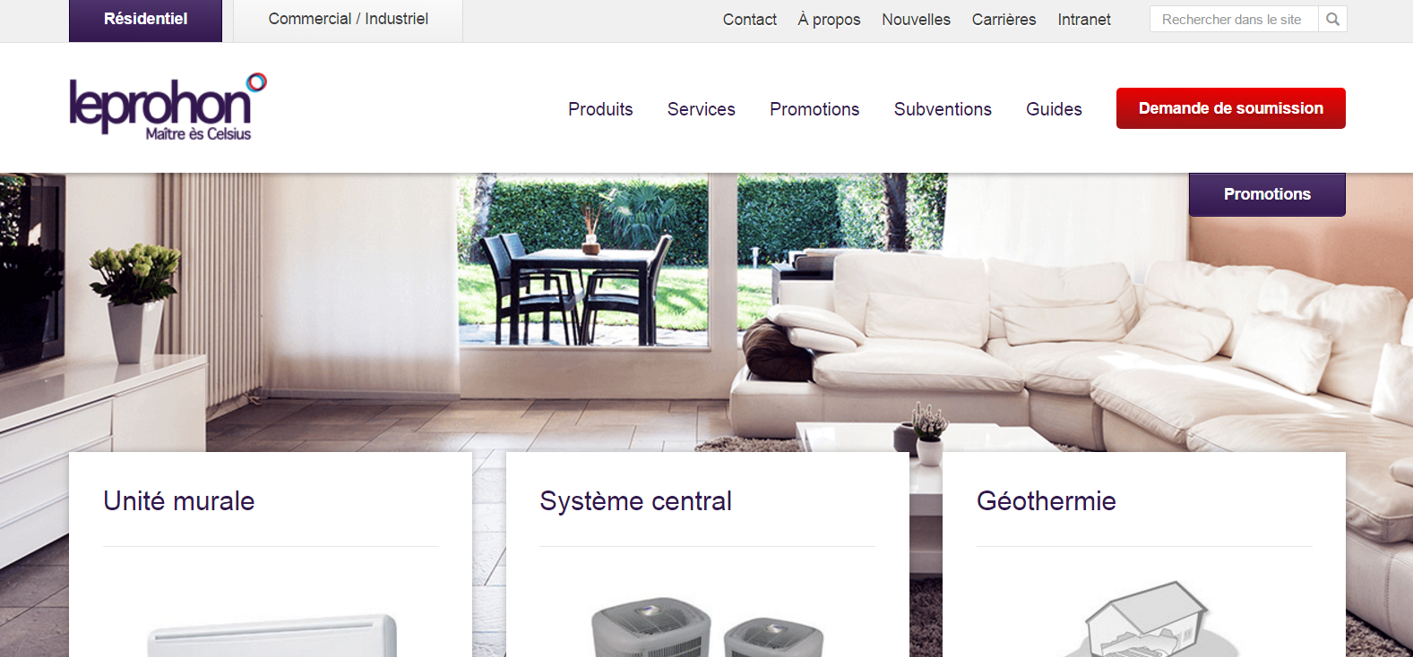Click the geothermal house illustration
Screen dimensions: 1413x657
coord(1144,619)
